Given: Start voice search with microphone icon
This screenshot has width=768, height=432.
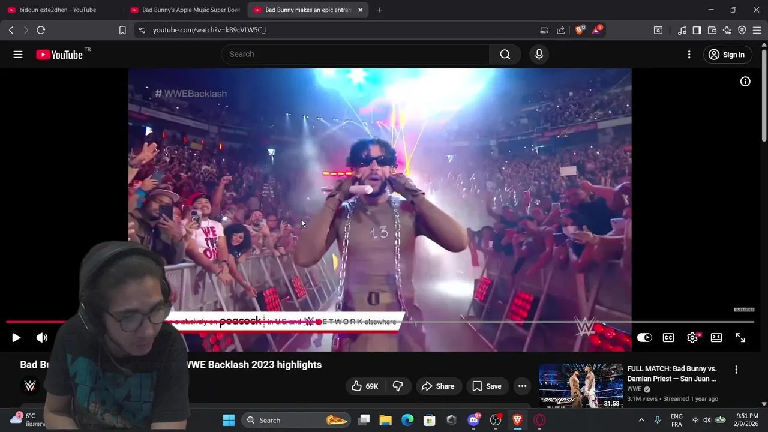Looking at the screenshot, I should tap(539, 55).
